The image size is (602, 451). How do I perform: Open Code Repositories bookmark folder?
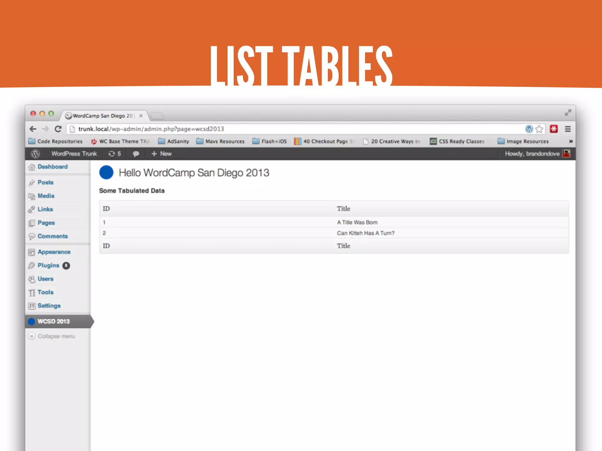click(56, 141)
